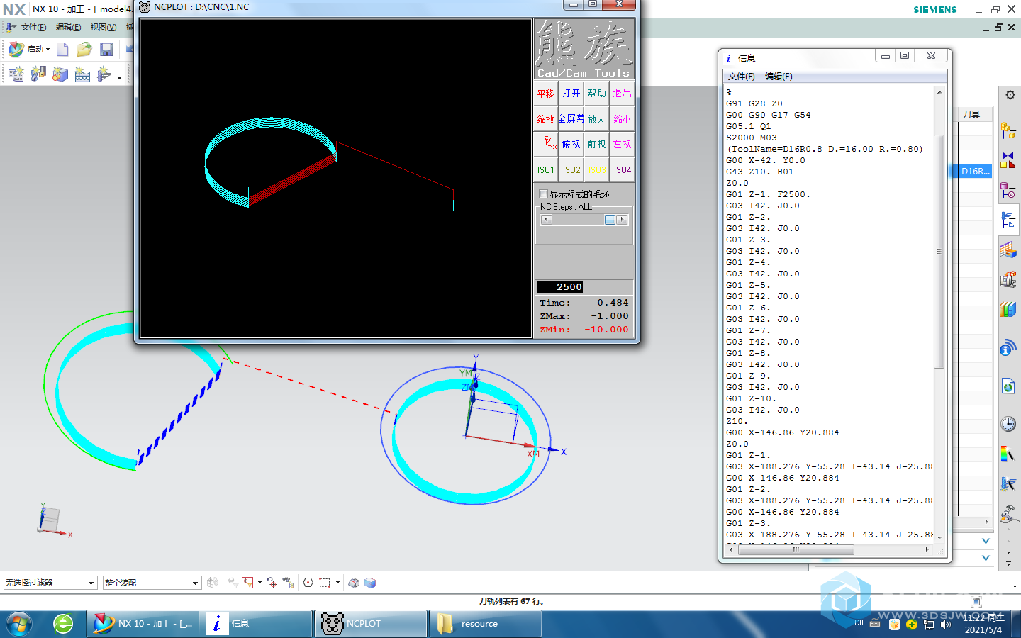Click 打开 open button in NCPLOT
Image resolution: width=1021 pixels, height=638 pixels.
coord(571,93)
